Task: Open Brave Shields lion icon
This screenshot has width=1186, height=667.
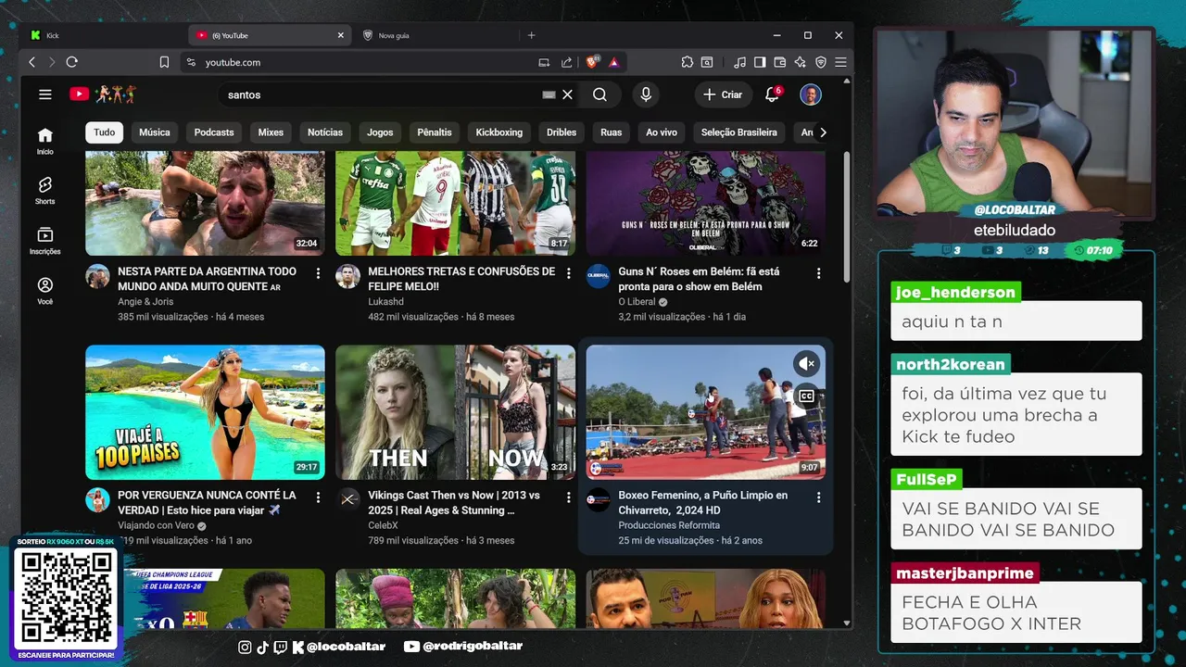Action: [592, 62]
